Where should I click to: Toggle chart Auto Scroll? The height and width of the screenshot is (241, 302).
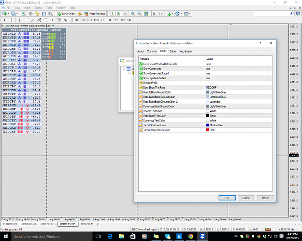click(x=154, y=13)
